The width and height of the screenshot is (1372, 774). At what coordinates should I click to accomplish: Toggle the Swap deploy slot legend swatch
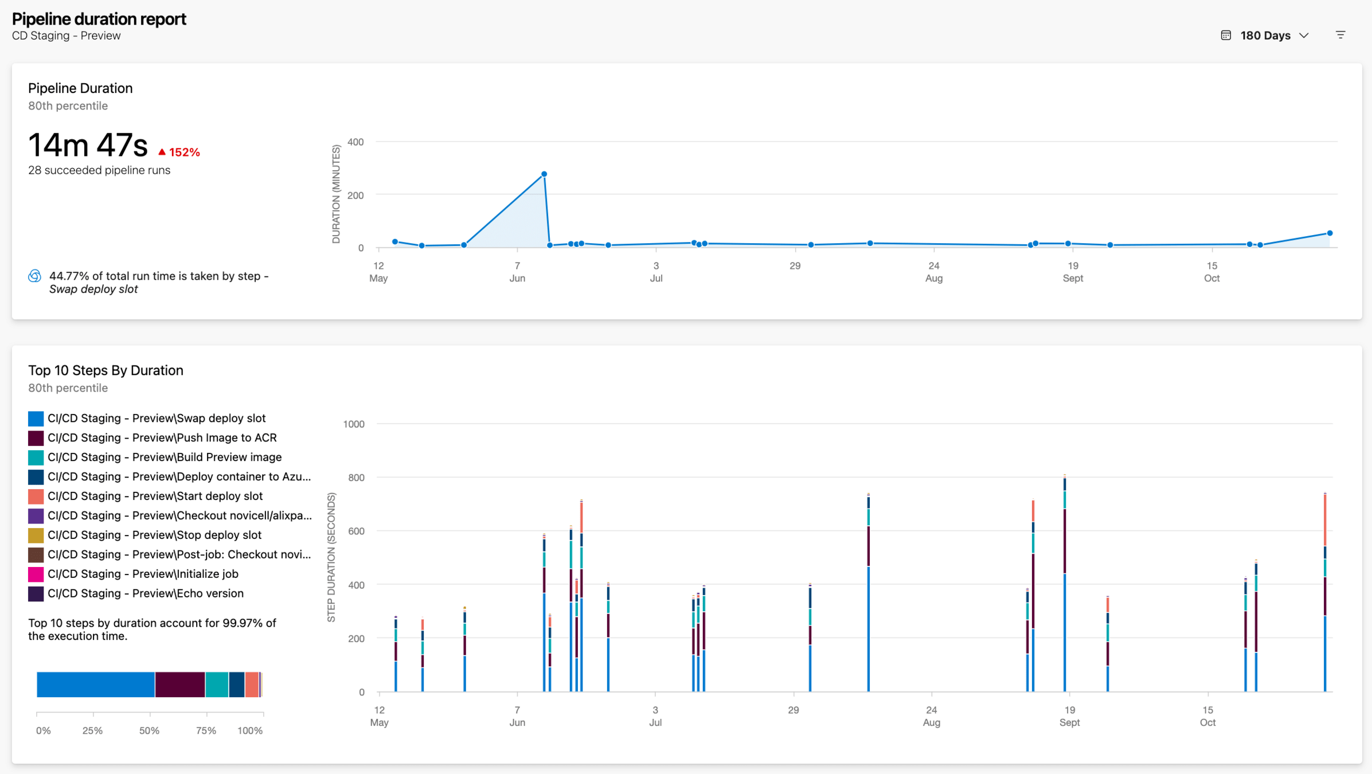[36, 418]
